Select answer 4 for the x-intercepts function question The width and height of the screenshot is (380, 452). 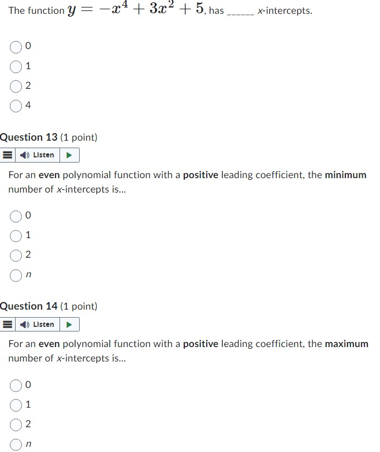click(16, 106)
